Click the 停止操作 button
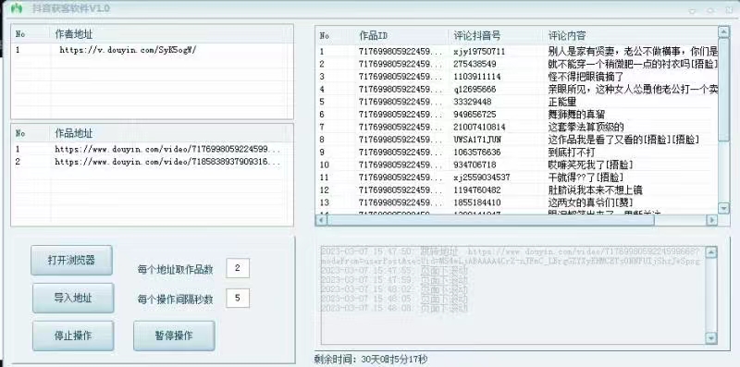740x367 pixels. click(x=73, y=336)
